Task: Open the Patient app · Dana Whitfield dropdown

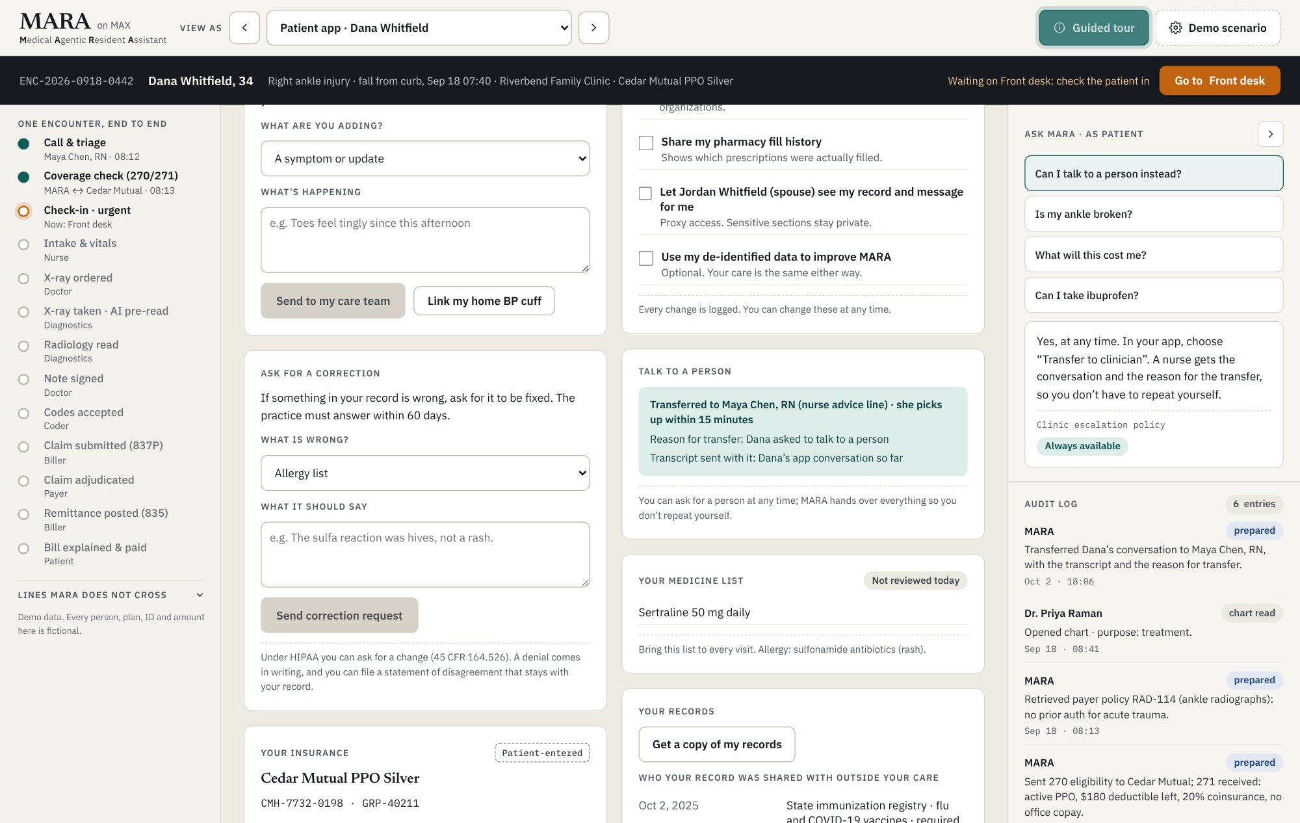Action: [x=419, y=28]
